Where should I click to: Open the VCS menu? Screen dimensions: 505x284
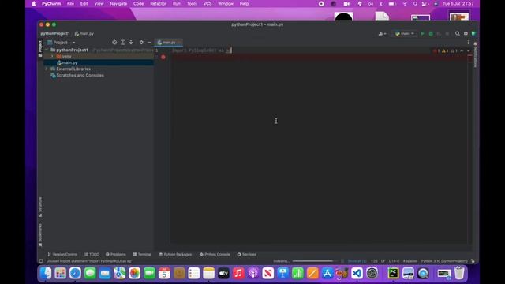tap(208, 4)
